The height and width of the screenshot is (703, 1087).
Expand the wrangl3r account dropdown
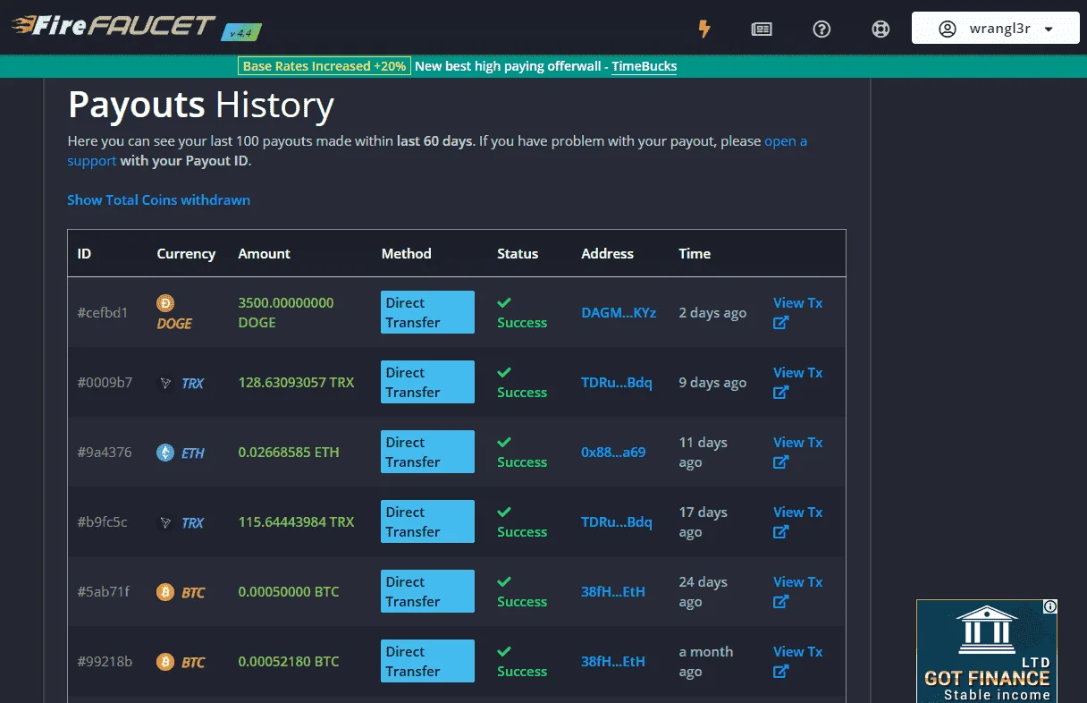[996, 28]
